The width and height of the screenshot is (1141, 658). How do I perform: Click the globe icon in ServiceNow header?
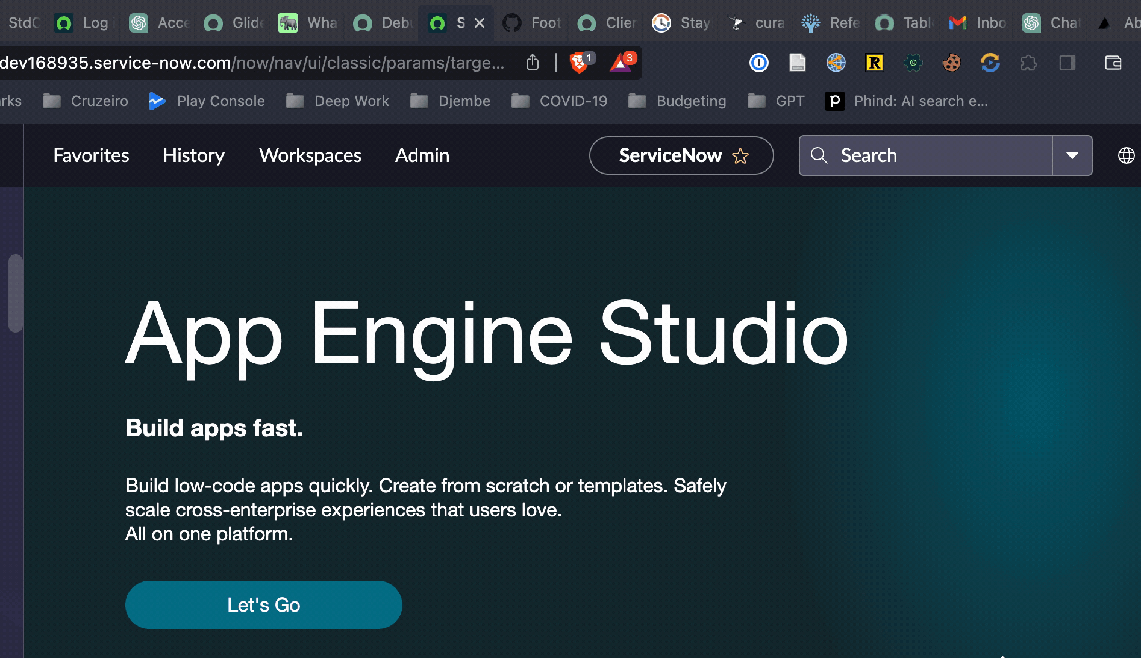coord(1126,155)
